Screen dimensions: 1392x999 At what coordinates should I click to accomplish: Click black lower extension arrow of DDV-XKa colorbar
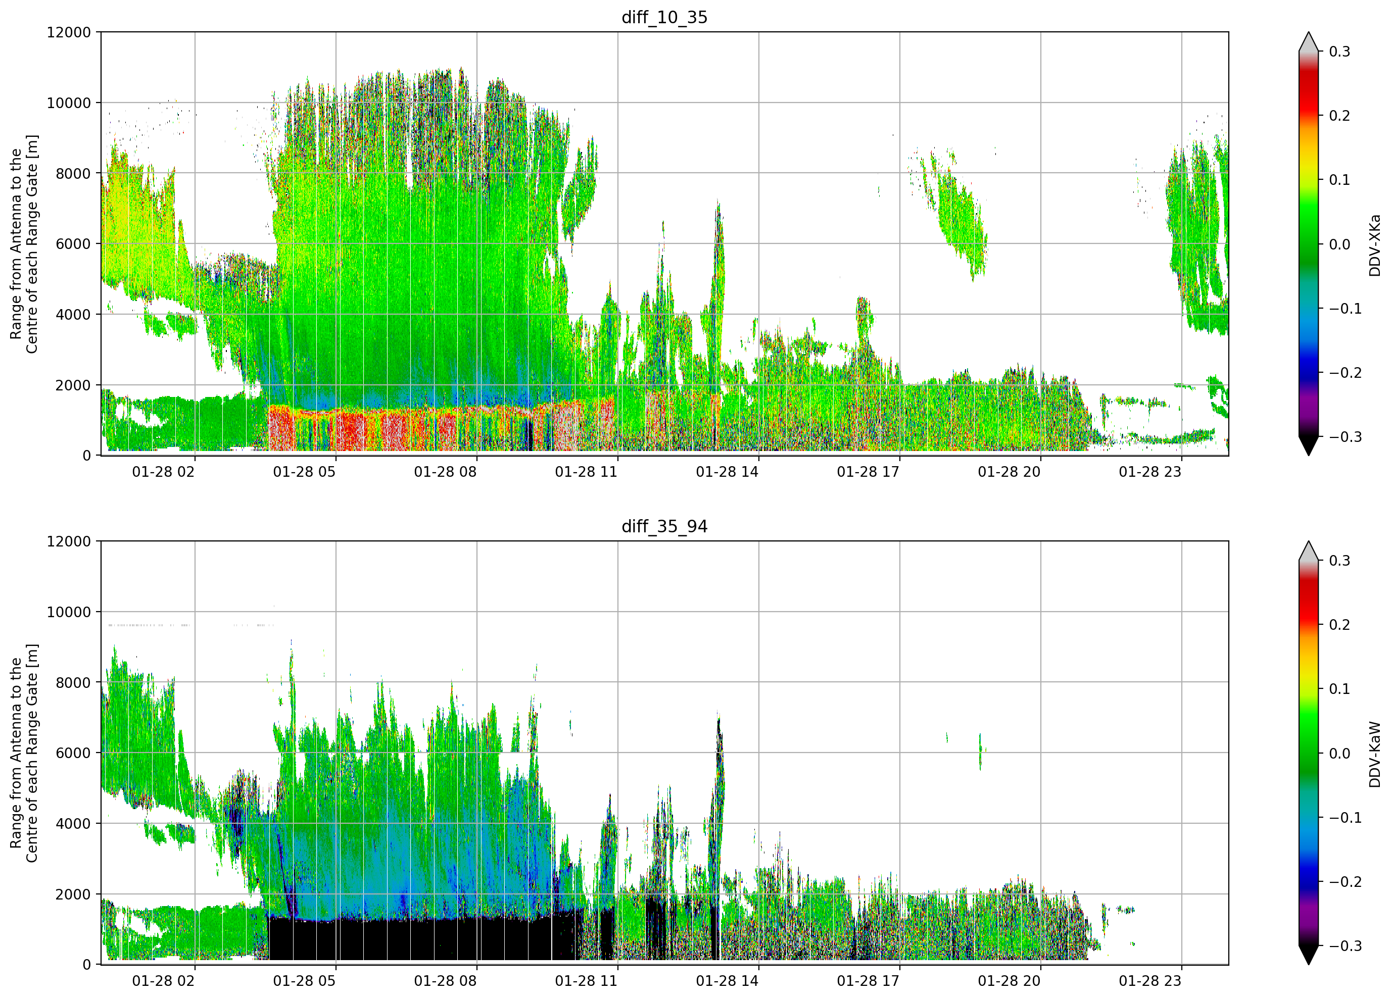pyautogui.click(x=1309, y=444)
